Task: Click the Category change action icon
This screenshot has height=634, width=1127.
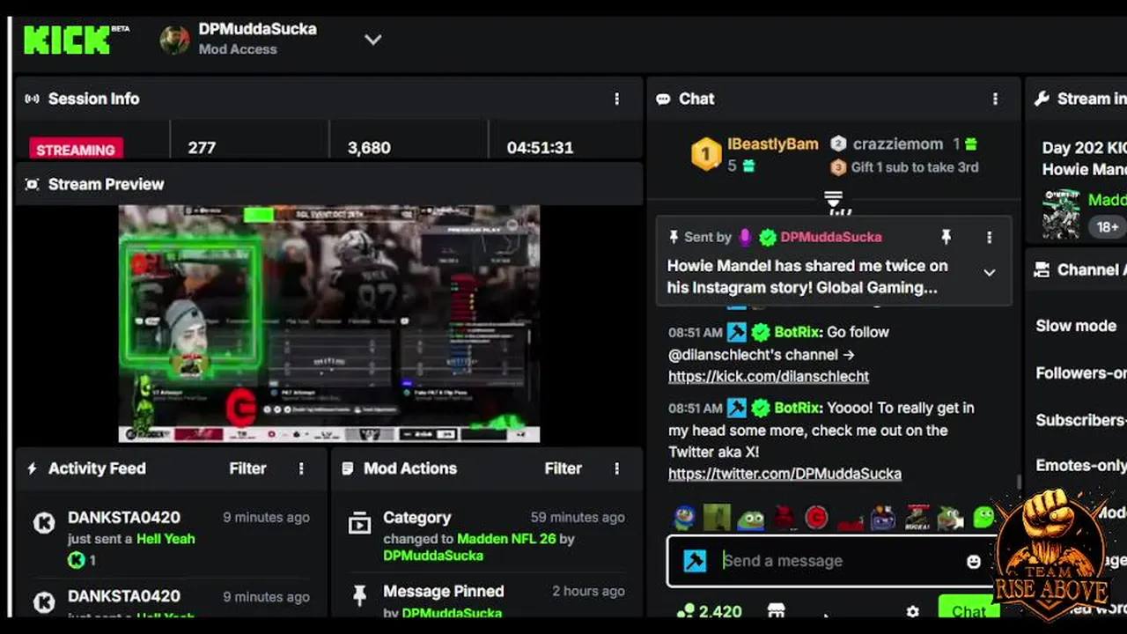Action: click(x=359, y=524)
